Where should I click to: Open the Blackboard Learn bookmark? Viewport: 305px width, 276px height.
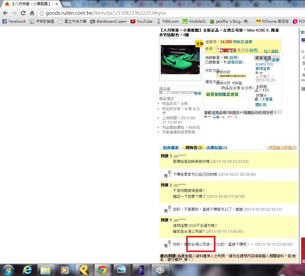coord(109,21)
